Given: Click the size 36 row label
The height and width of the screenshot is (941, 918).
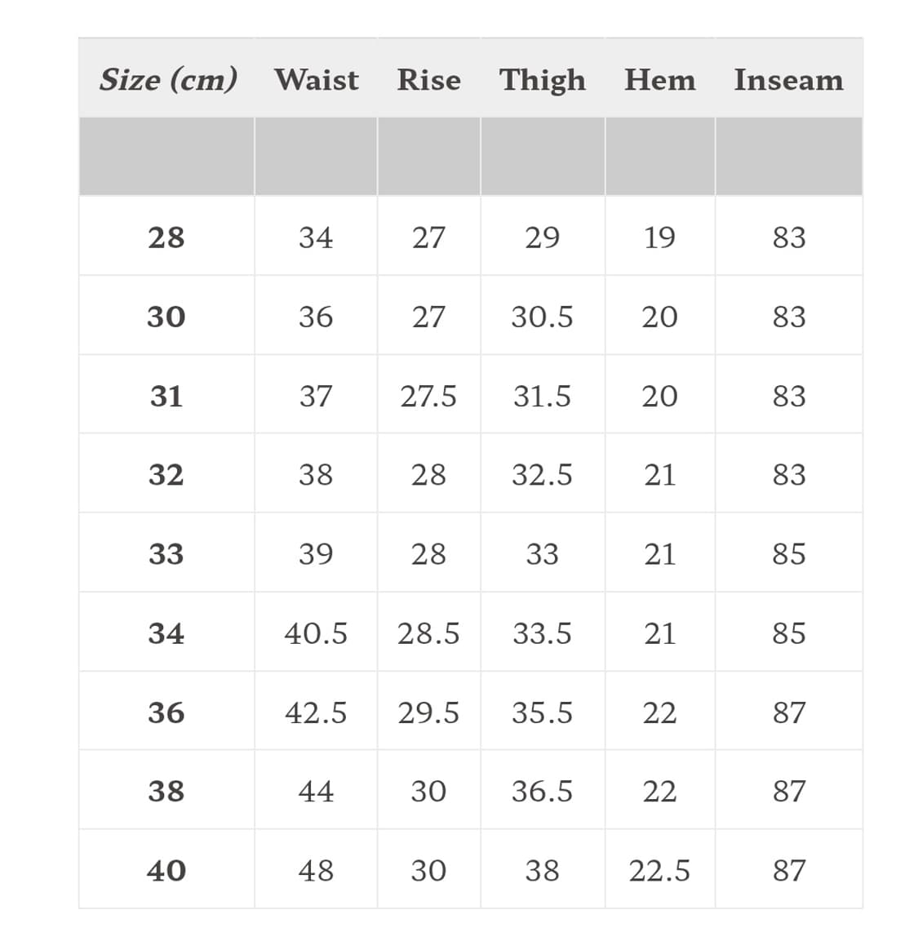Looking at the screenshot, I should [166, 712].
